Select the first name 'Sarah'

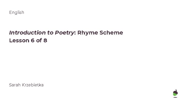pos(15,85)
